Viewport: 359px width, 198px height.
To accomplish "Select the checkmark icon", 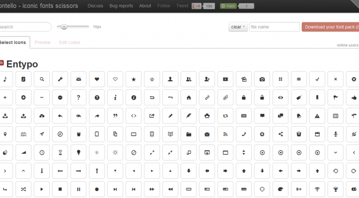I will pos(317,79).
